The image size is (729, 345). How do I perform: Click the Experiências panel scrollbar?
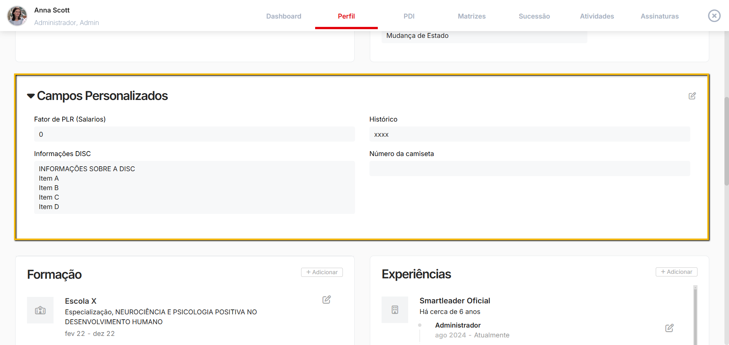(x=695, y=314)
